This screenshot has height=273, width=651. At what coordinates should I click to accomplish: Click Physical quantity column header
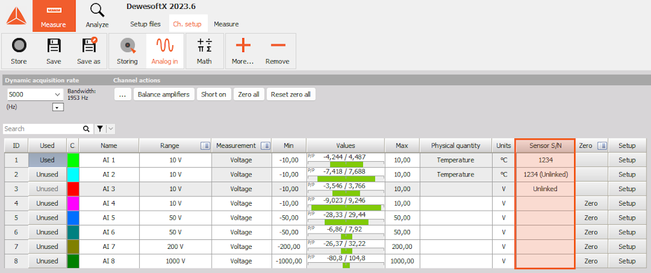click(x=455, y=145)
